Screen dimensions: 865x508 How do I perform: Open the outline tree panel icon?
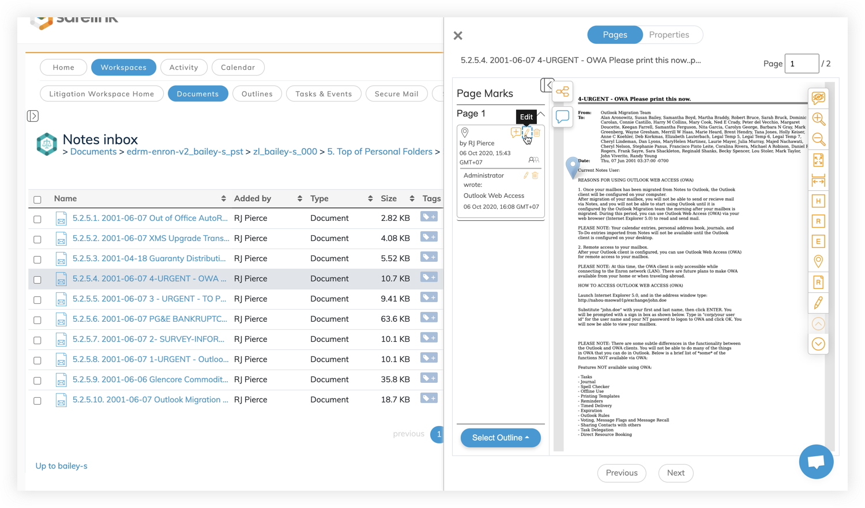[562, 92]
